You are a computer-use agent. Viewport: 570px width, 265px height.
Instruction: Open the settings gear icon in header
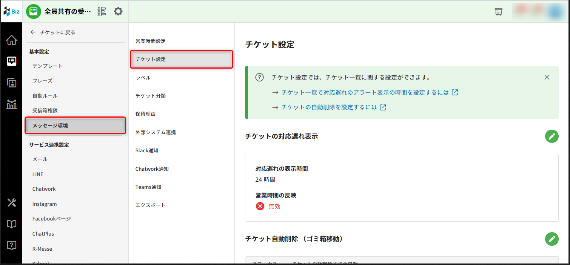(118, 11)
